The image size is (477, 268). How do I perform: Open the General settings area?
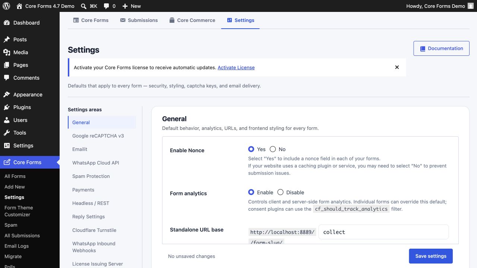102,122
